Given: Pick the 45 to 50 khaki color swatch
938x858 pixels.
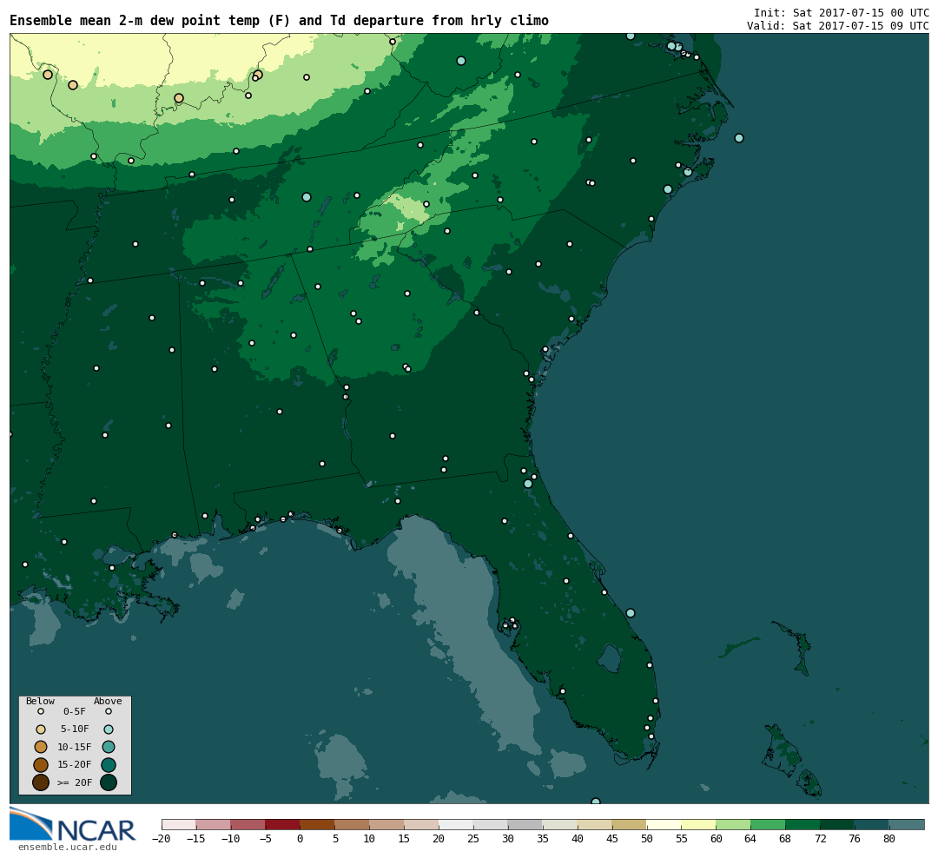Looking at the screenshot, I should click(x=630, y=824).
